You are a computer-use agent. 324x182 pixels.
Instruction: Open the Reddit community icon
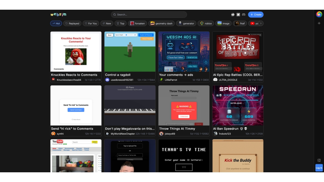(233, 15)
